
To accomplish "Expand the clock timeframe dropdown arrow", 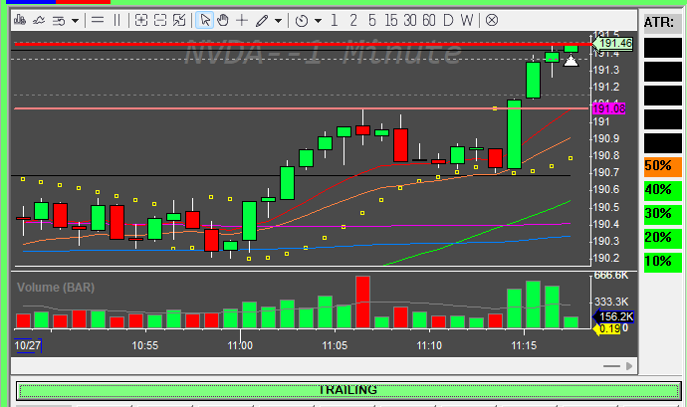I will pos(318,21).
